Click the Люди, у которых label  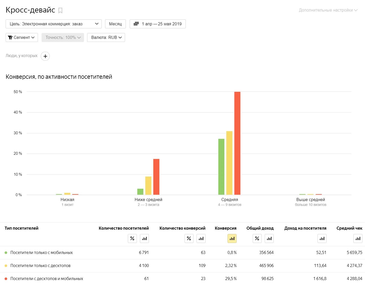click(22, 56)
